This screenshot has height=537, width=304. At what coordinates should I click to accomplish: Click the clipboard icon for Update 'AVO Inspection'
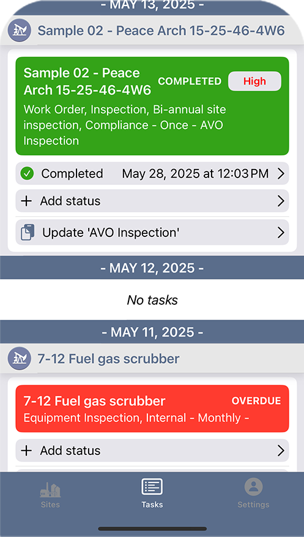tap(28, 232)
